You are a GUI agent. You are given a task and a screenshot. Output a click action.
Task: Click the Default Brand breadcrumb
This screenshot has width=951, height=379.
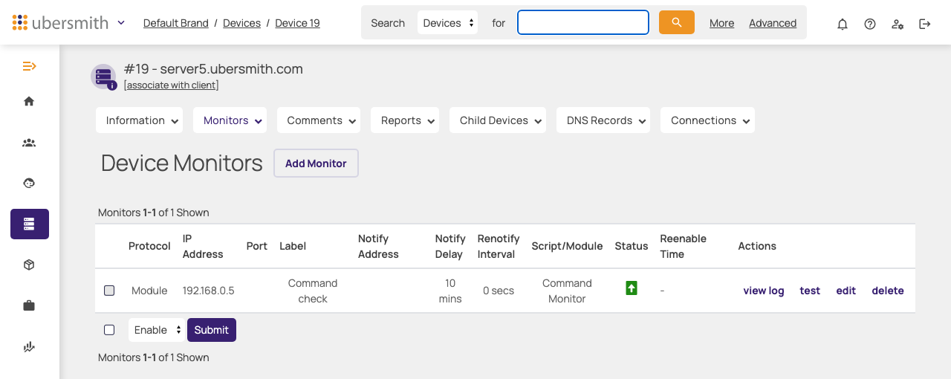tap(176, 23)
